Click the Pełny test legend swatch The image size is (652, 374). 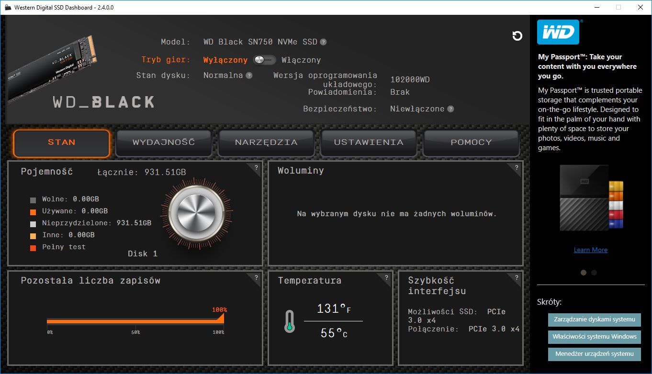pos(33,248)
